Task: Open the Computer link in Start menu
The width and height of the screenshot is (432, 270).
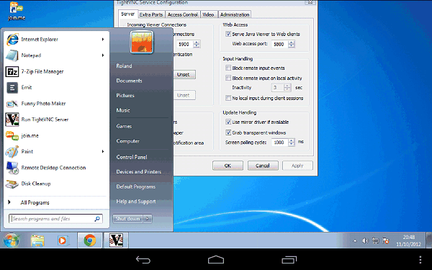Action: [127, 141]
